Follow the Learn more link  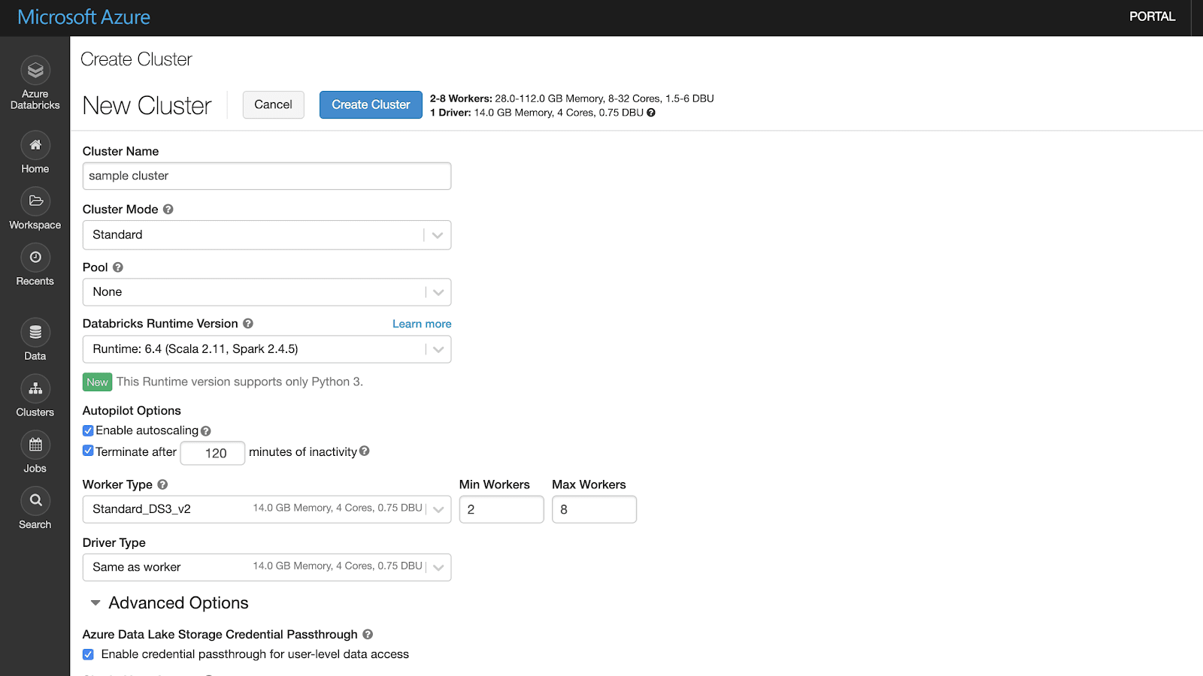422,324
